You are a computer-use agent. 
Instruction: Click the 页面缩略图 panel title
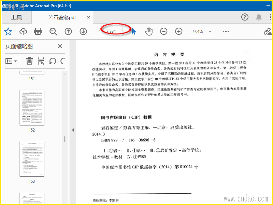pyautogui.click(x=19, y=46)
